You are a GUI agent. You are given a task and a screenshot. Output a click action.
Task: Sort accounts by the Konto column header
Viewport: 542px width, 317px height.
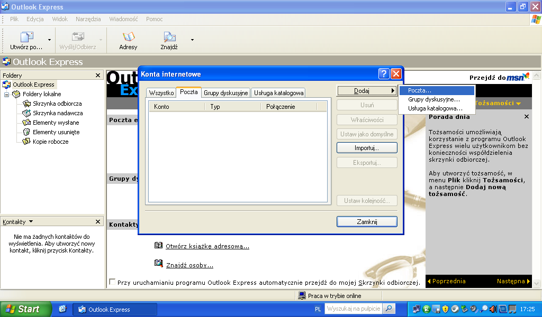tap(177, 107)
